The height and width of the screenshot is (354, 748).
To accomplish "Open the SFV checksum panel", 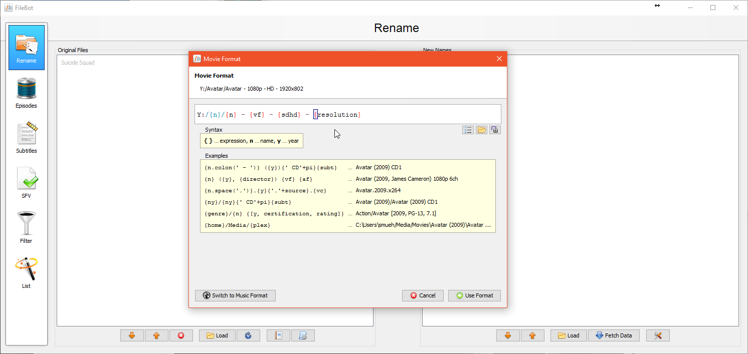I will coord(27,183).
